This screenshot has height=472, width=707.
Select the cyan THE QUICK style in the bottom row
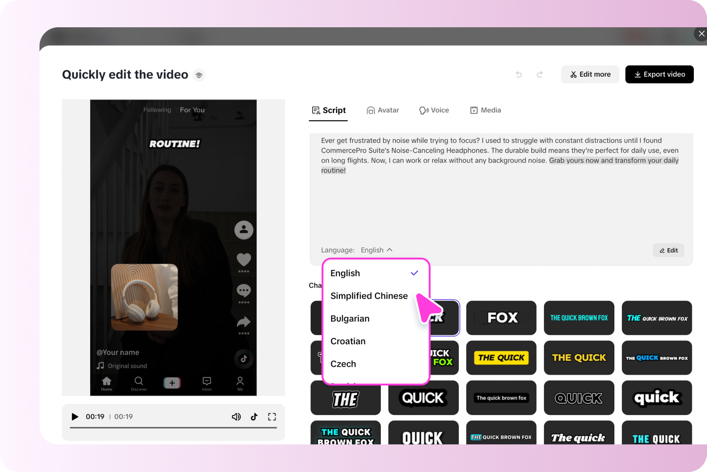click(x=657, y=433)
